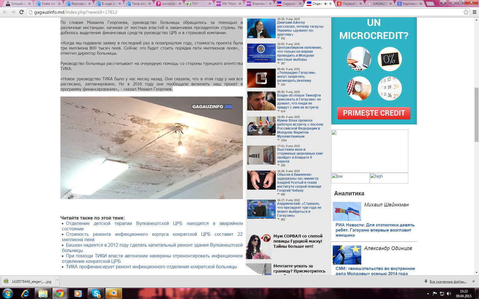Open news about Телерадио Гагаузии advertising ban

296,77
